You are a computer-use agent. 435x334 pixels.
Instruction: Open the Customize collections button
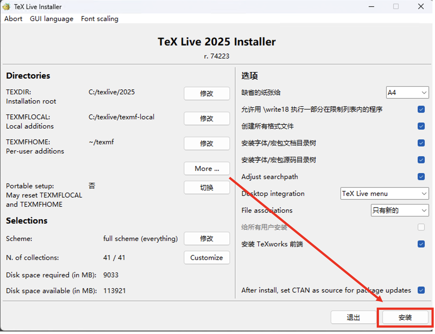[207, 258]
